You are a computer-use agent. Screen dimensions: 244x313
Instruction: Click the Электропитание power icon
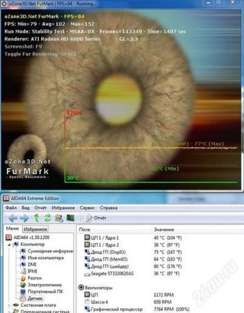coord(23,285)
